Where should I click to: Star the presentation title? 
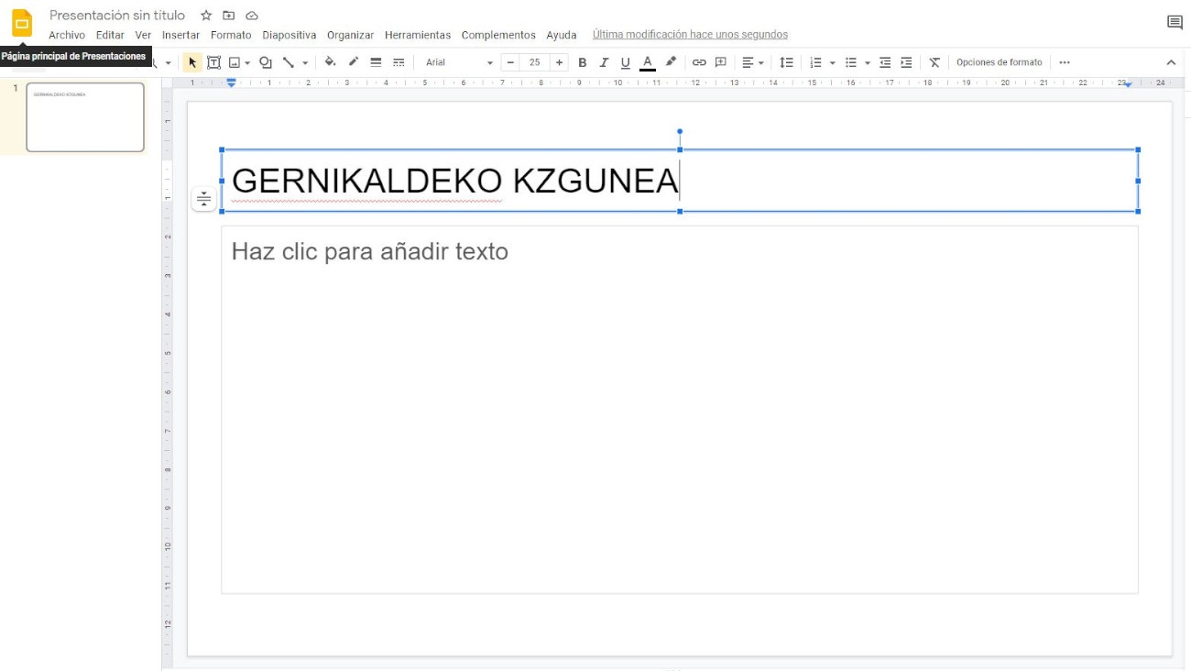coord(206,16)
